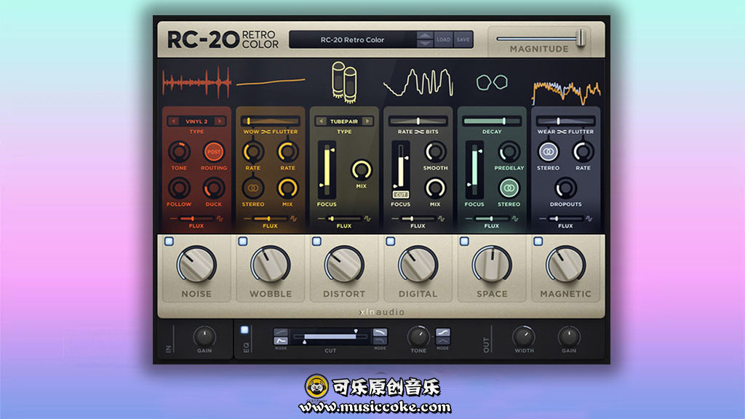
Task: Select previous noise type before VINYL 2
Action: coord(173,121)
